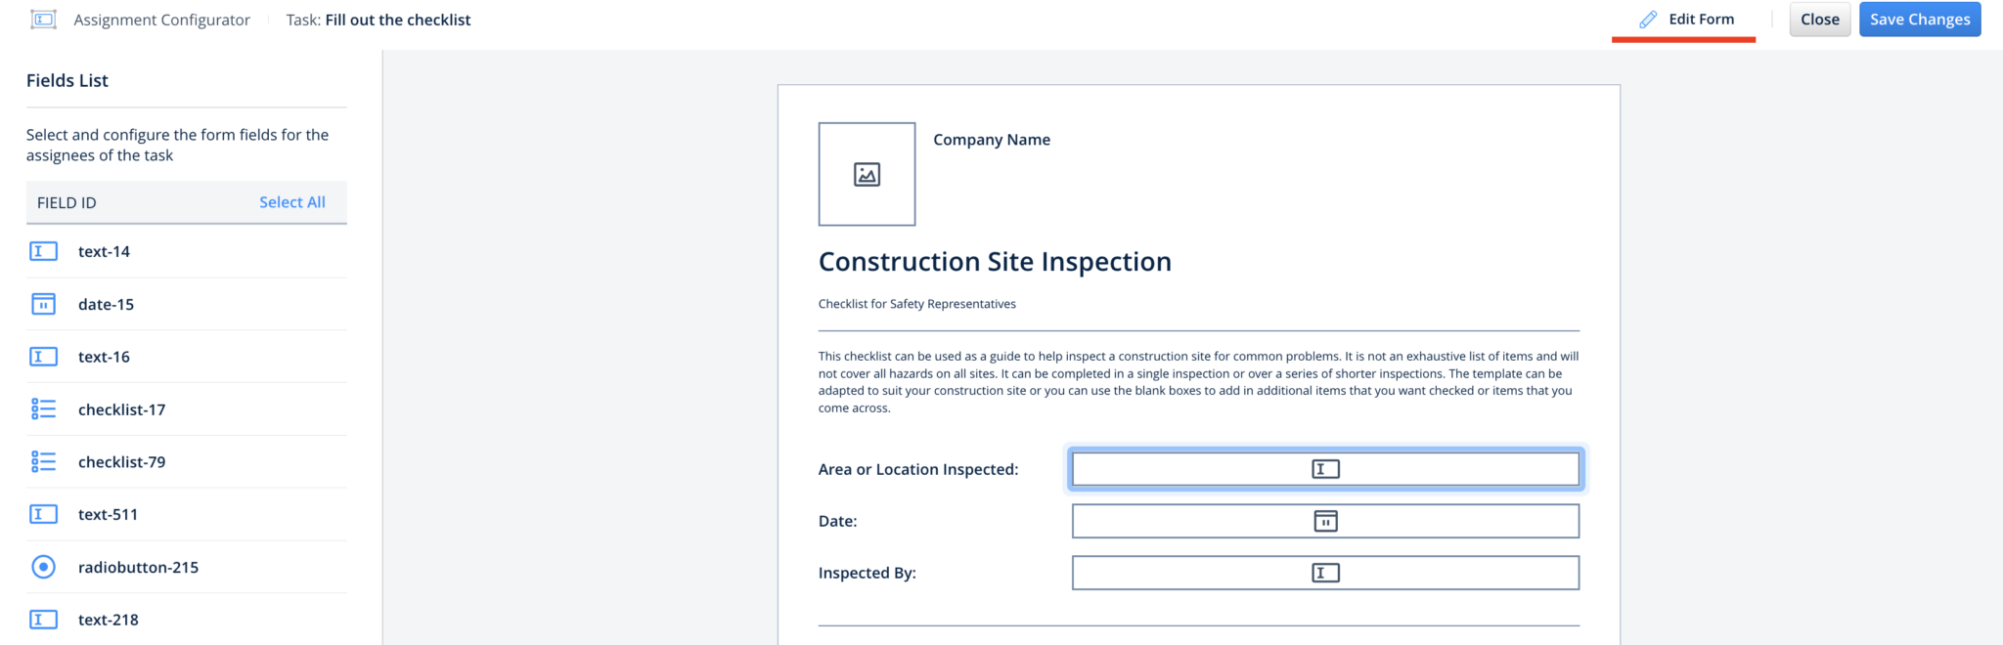Click the list icon for checklist-17
The width and height of the screenshot is (2003, 645).
click(x=43, y=409)
